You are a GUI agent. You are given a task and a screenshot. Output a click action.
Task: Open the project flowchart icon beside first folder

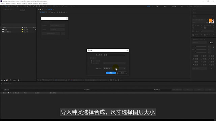[x=35, y=30]
